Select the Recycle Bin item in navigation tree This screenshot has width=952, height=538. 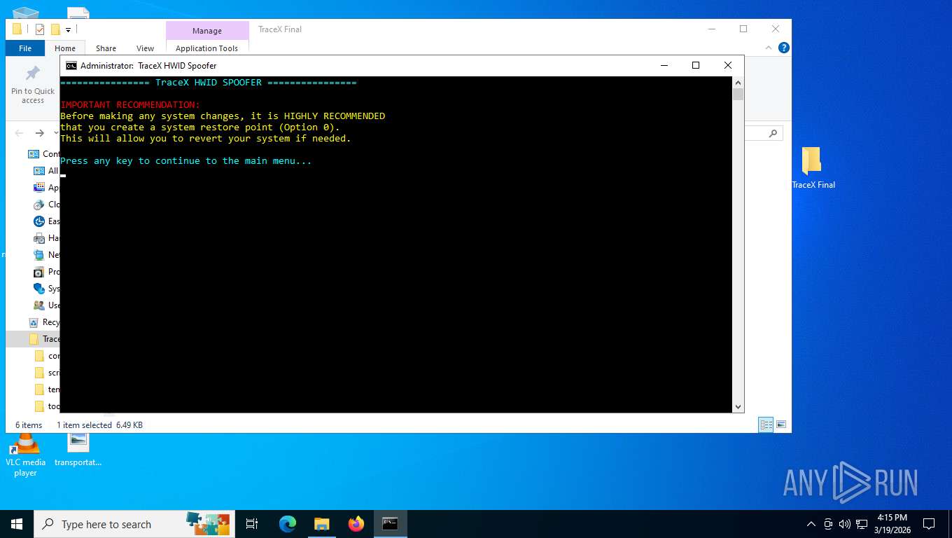coord(43,322)
